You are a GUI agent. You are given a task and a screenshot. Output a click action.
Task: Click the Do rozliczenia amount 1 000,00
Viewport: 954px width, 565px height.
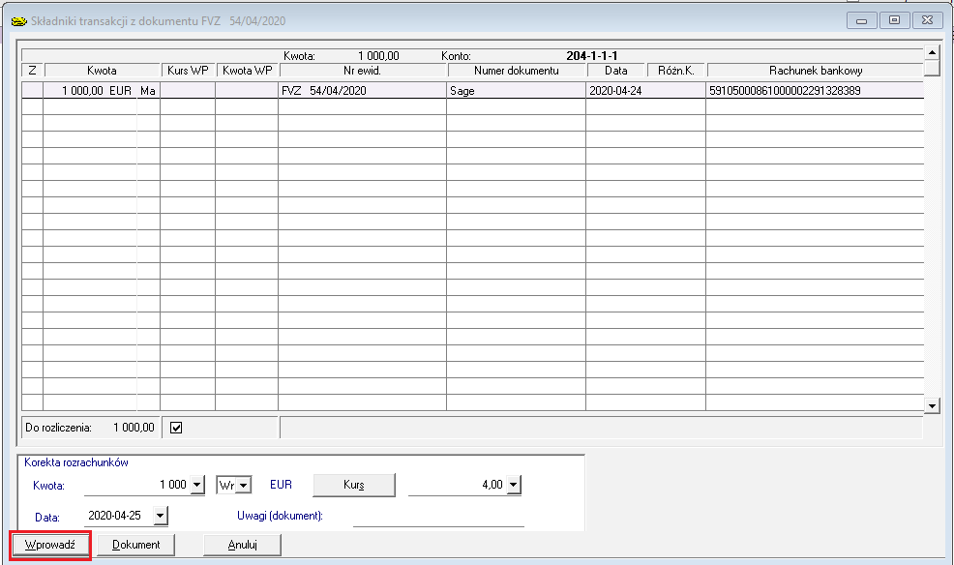pos(134,428)
